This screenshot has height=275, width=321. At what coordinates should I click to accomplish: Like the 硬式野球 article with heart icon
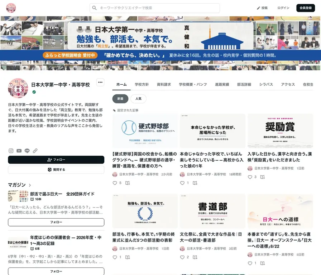click(115, 183)
